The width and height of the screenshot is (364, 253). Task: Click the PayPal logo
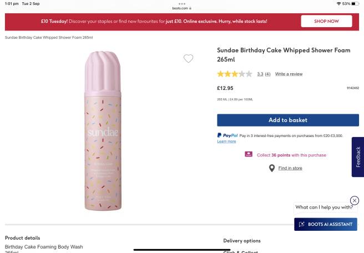[x=228, y=135]
